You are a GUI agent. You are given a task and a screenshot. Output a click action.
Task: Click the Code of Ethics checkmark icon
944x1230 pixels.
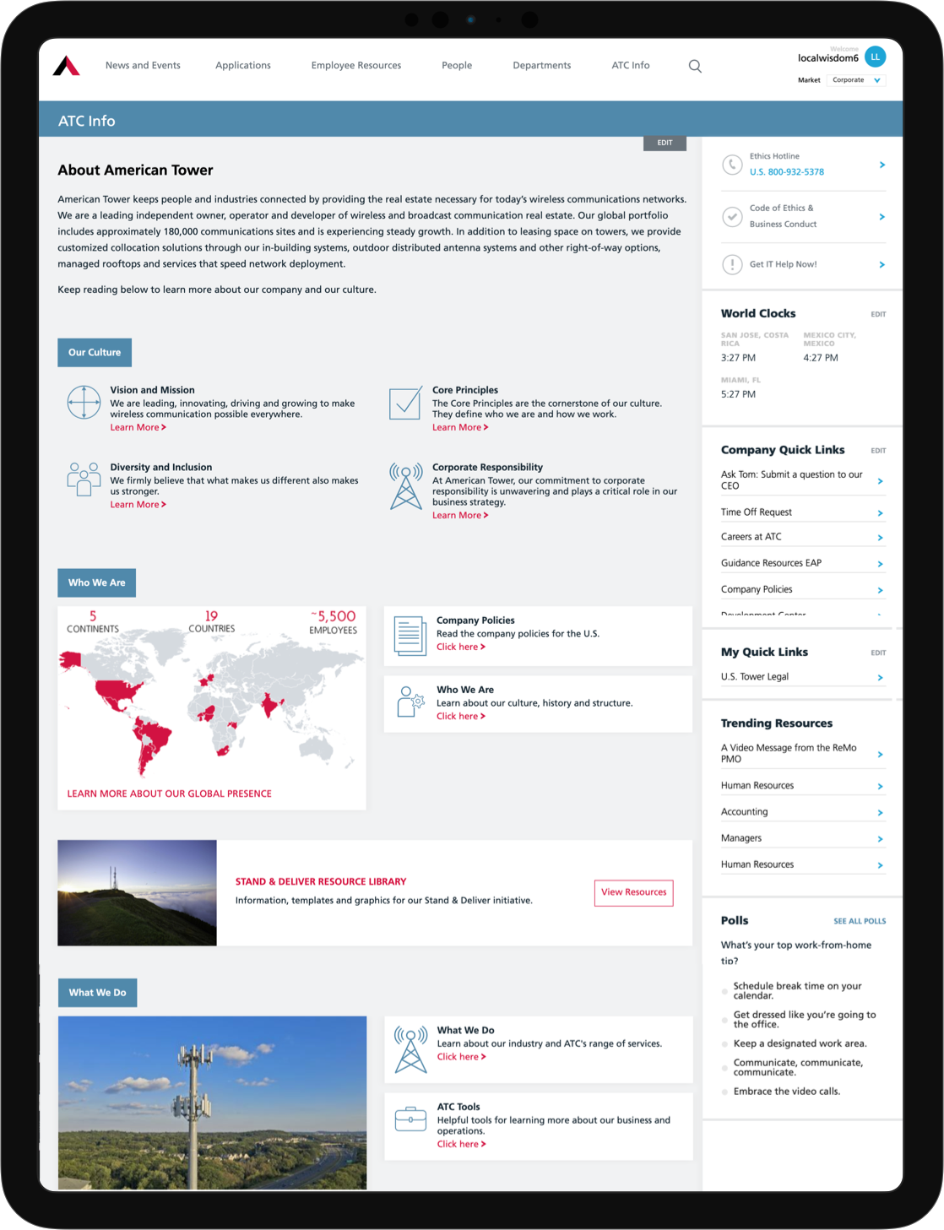tap(732, 217)
